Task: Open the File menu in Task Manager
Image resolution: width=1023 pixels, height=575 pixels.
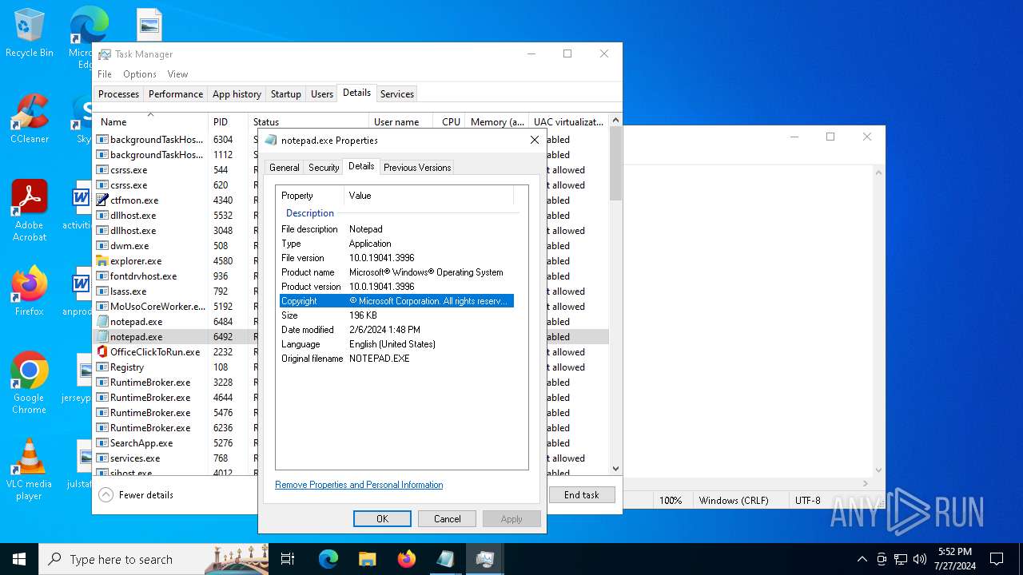Action: 105,74
